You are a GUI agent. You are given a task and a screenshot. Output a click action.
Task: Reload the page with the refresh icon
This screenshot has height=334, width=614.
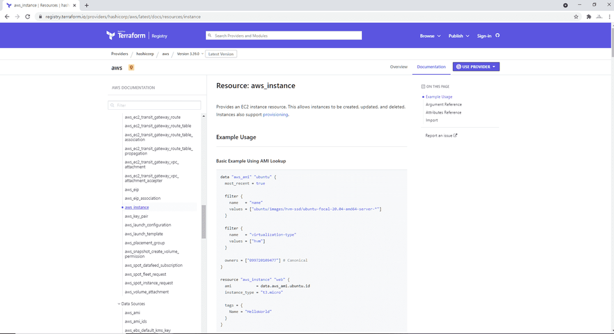28,17
